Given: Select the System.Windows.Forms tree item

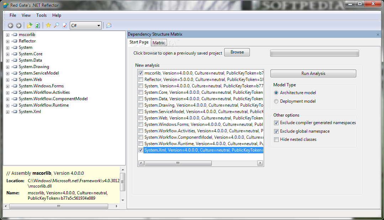Looking at the screenshot, I should 41,86.
